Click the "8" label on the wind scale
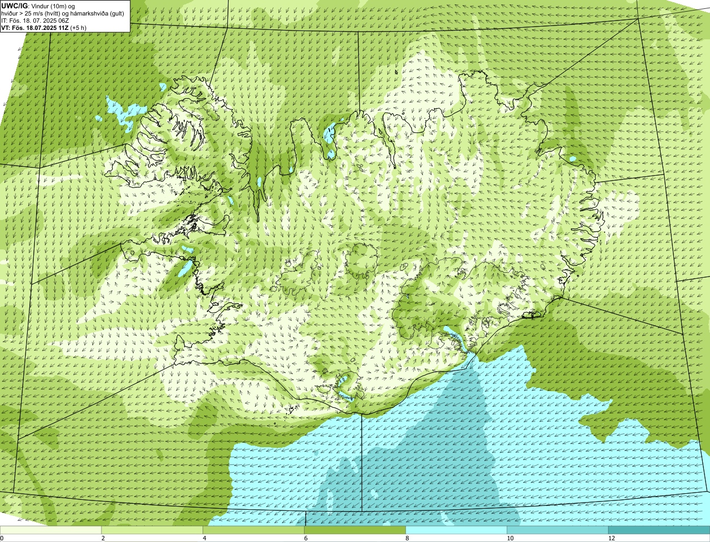Screen dimensions: 710x542 [x=407, y=538]
